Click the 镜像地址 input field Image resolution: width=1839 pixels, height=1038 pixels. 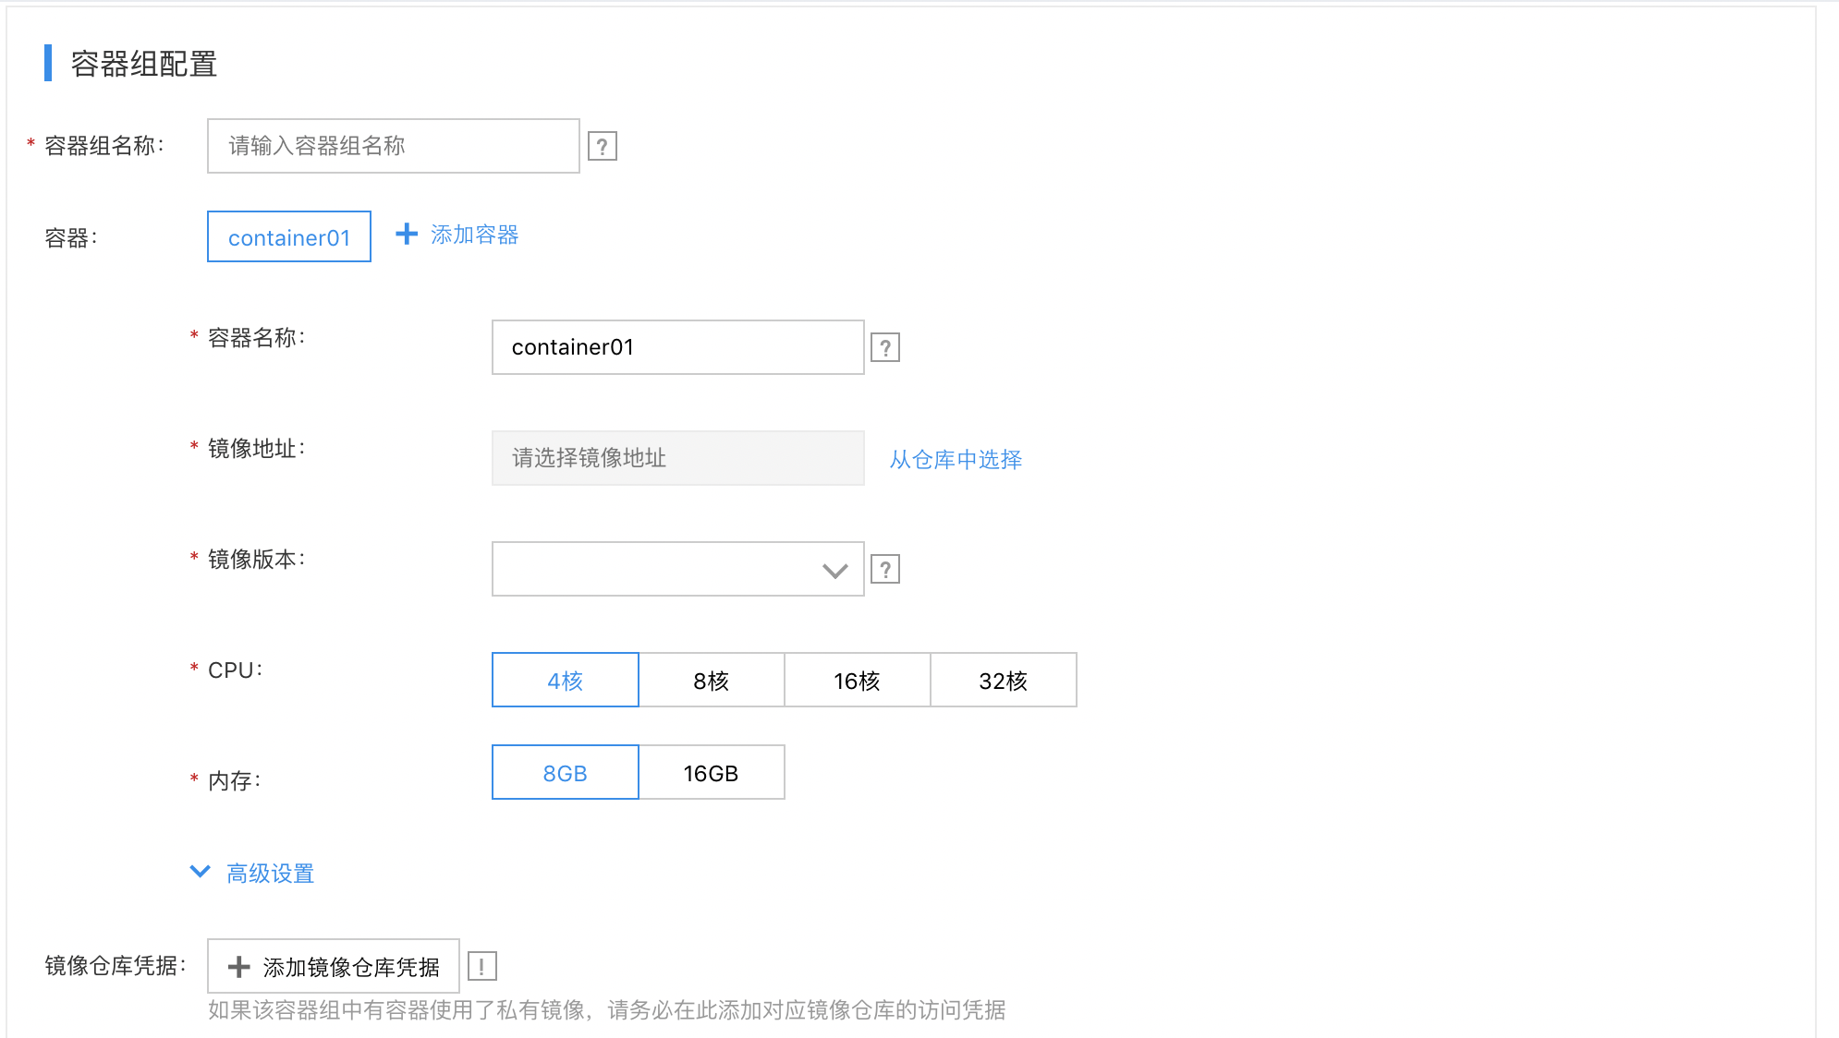coord(677,458)
